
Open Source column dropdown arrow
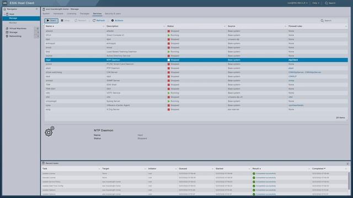tap(285, 26)
